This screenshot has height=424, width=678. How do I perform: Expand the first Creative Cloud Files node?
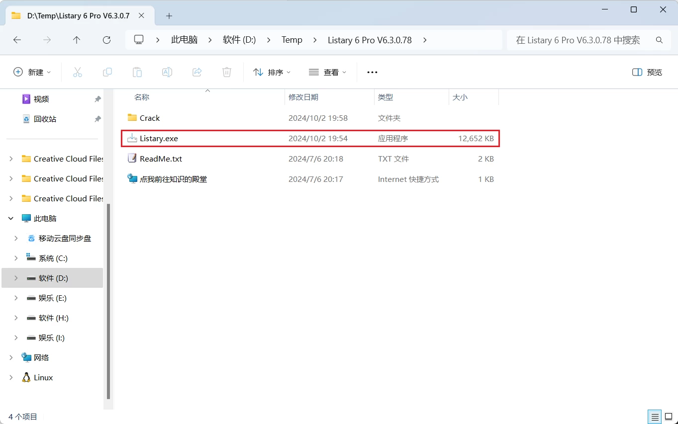(11, 159)
